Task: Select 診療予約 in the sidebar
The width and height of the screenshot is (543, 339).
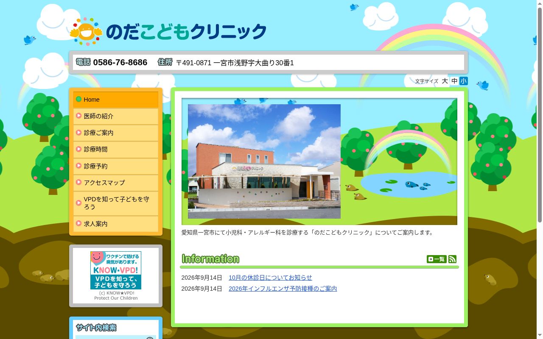Action: (116, 166)
